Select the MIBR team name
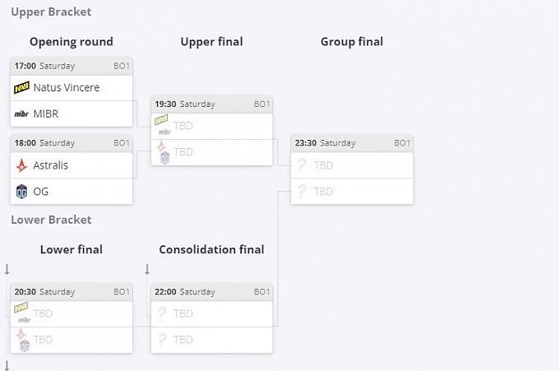This screenshot has height=371, width=559. tap(46, 114)
